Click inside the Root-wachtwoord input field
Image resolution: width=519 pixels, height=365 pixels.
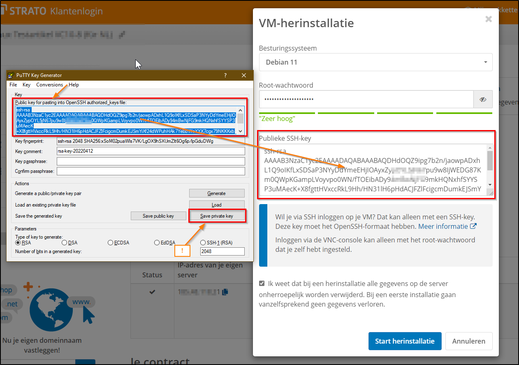point(362,99)
